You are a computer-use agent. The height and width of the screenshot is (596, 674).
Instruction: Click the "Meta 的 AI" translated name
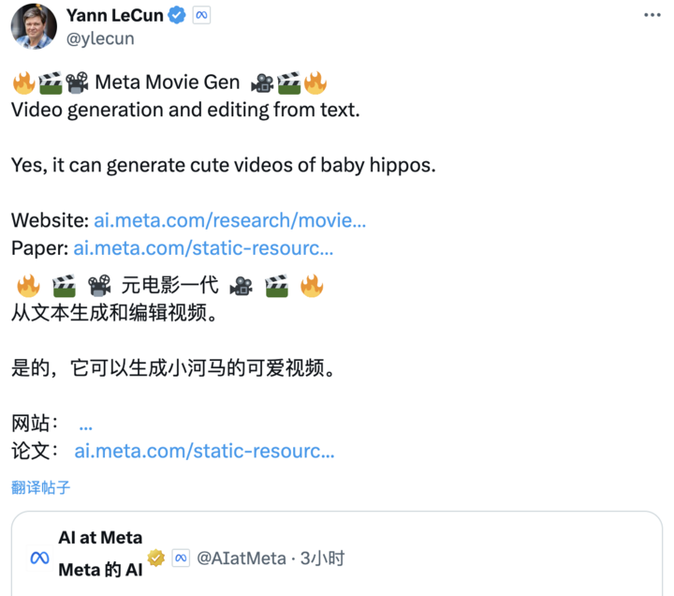point(100,569)
